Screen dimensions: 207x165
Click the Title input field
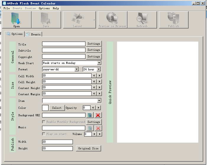(x=64, y=44)
